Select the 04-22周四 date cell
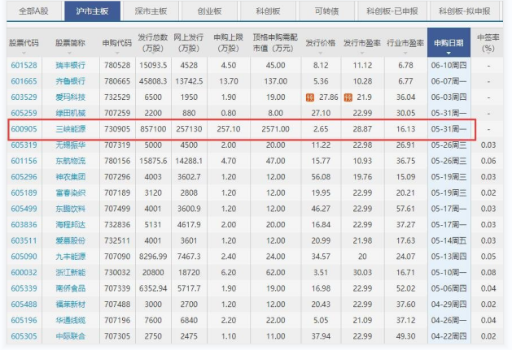The height and width of the screenshot is (350, 512). tap(449, 336)
